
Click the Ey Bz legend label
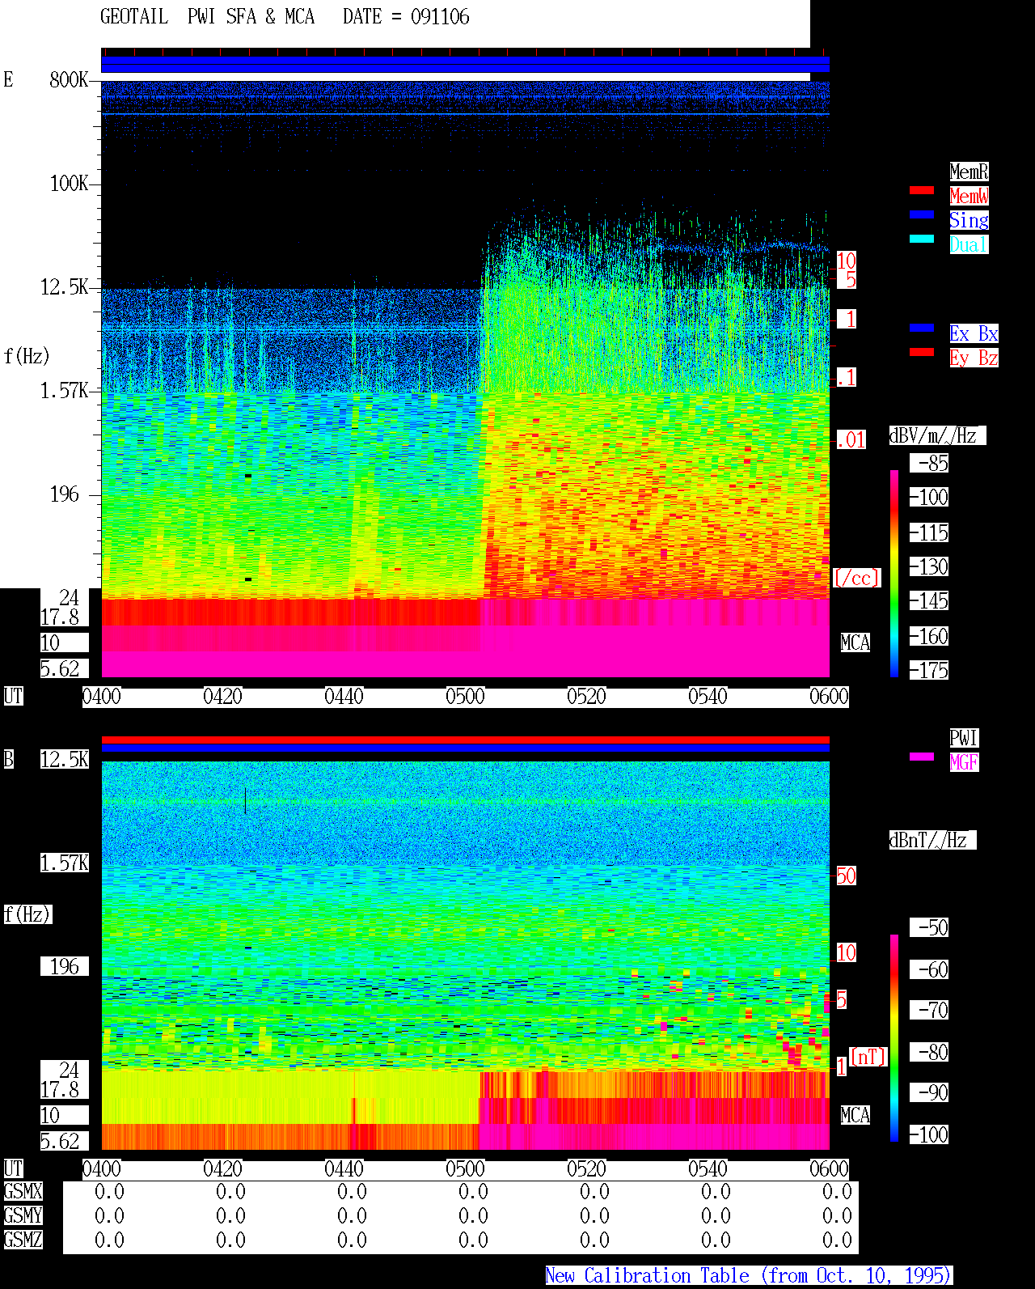click(x=974, y=358)
